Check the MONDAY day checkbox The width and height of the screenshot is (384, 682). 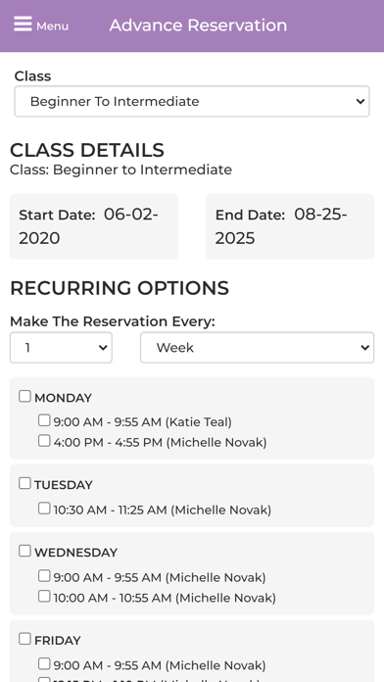[24, 396]
